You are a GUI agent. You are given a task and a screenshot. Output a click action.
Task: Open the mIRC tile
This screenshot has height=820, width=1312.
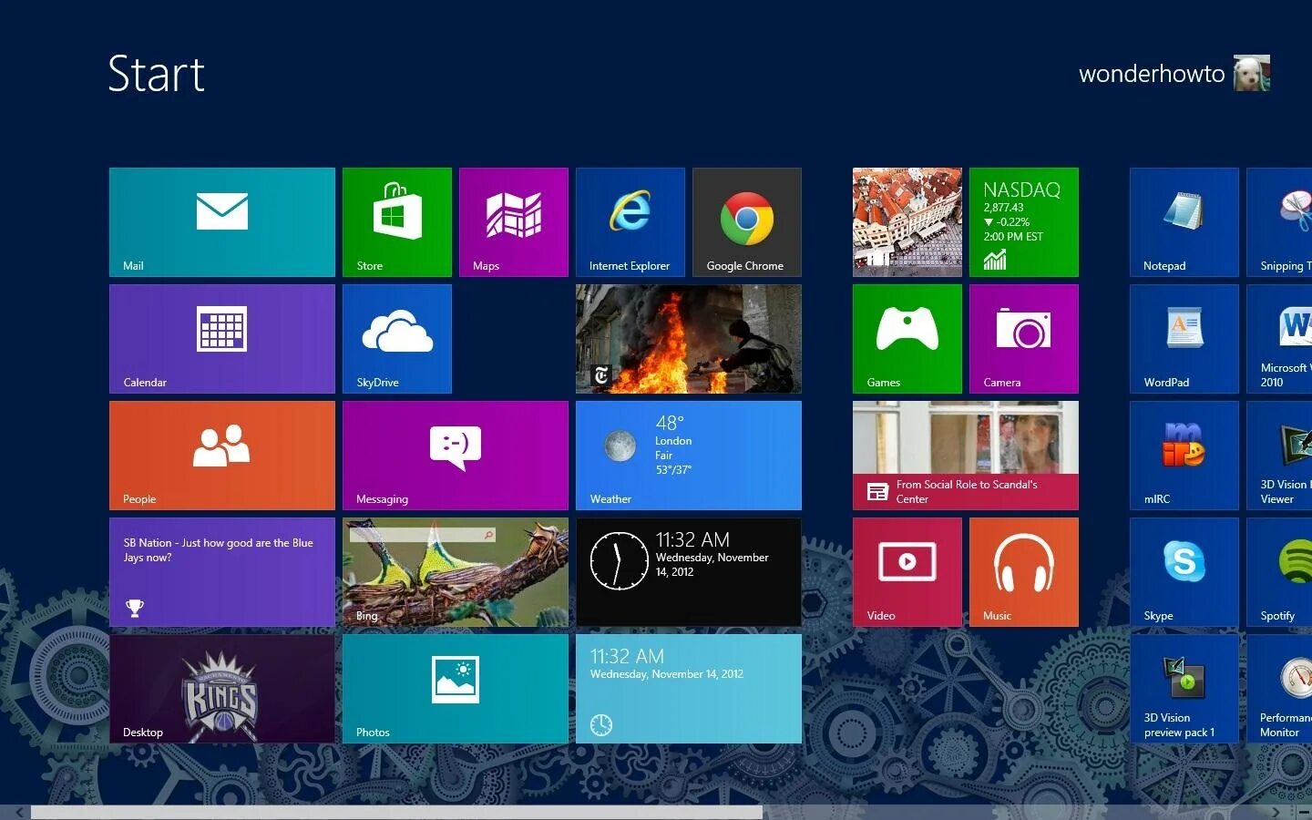point(1184,456)
